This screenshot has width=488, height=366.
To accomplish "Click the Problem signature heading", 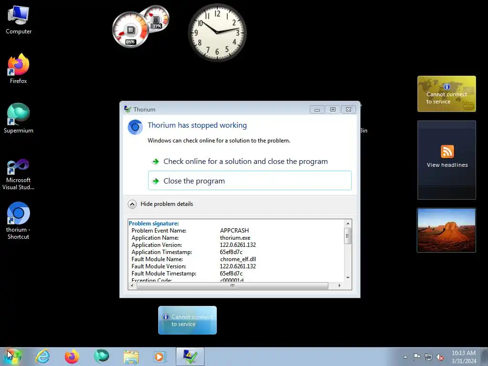I will 154,224.
